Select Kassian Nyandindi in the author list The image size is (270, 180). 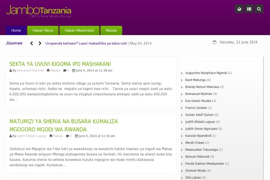click(x=198, y=136)
